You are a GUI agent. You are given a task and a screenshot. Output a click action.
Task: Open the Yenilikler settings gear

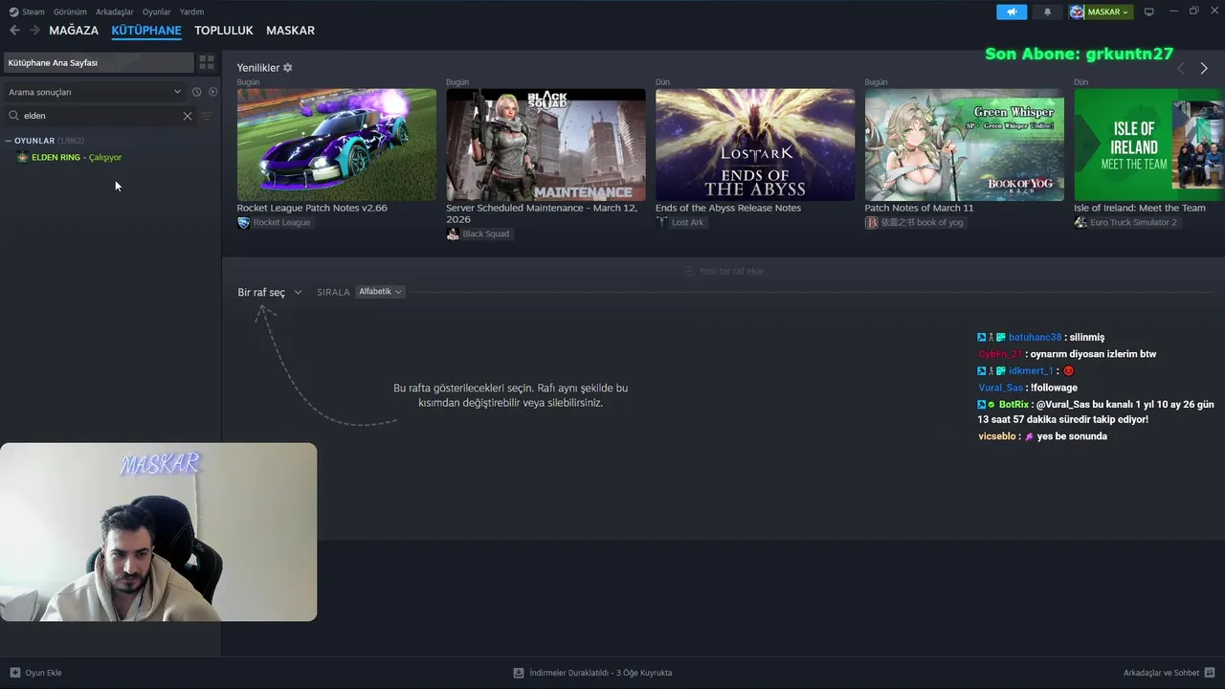(x=288, y=68)
